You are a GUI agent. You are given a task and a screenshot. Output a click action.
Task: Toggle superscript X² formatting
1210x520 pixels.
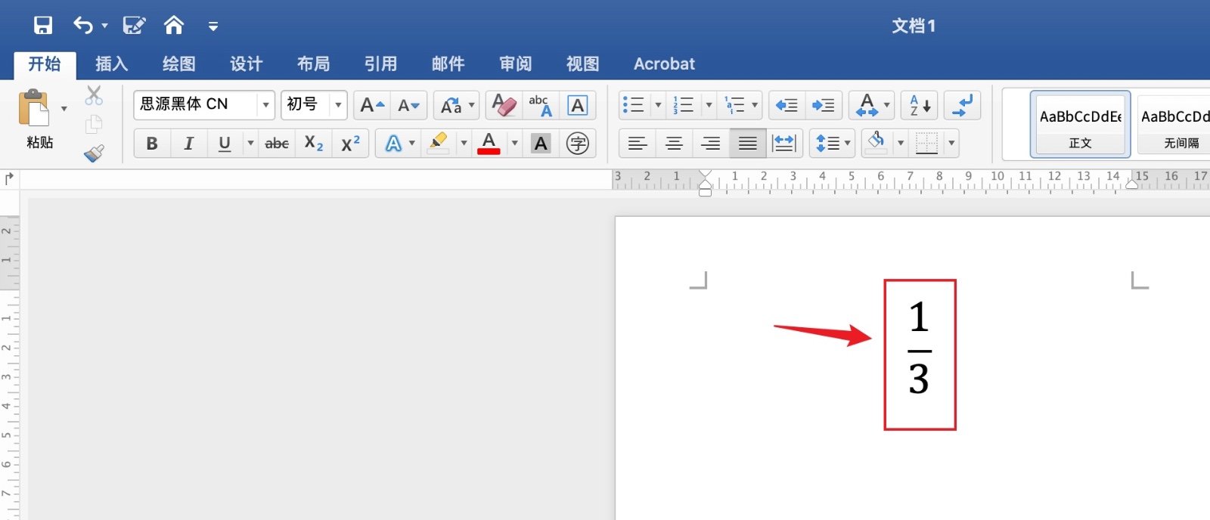(x=350, y=144)
